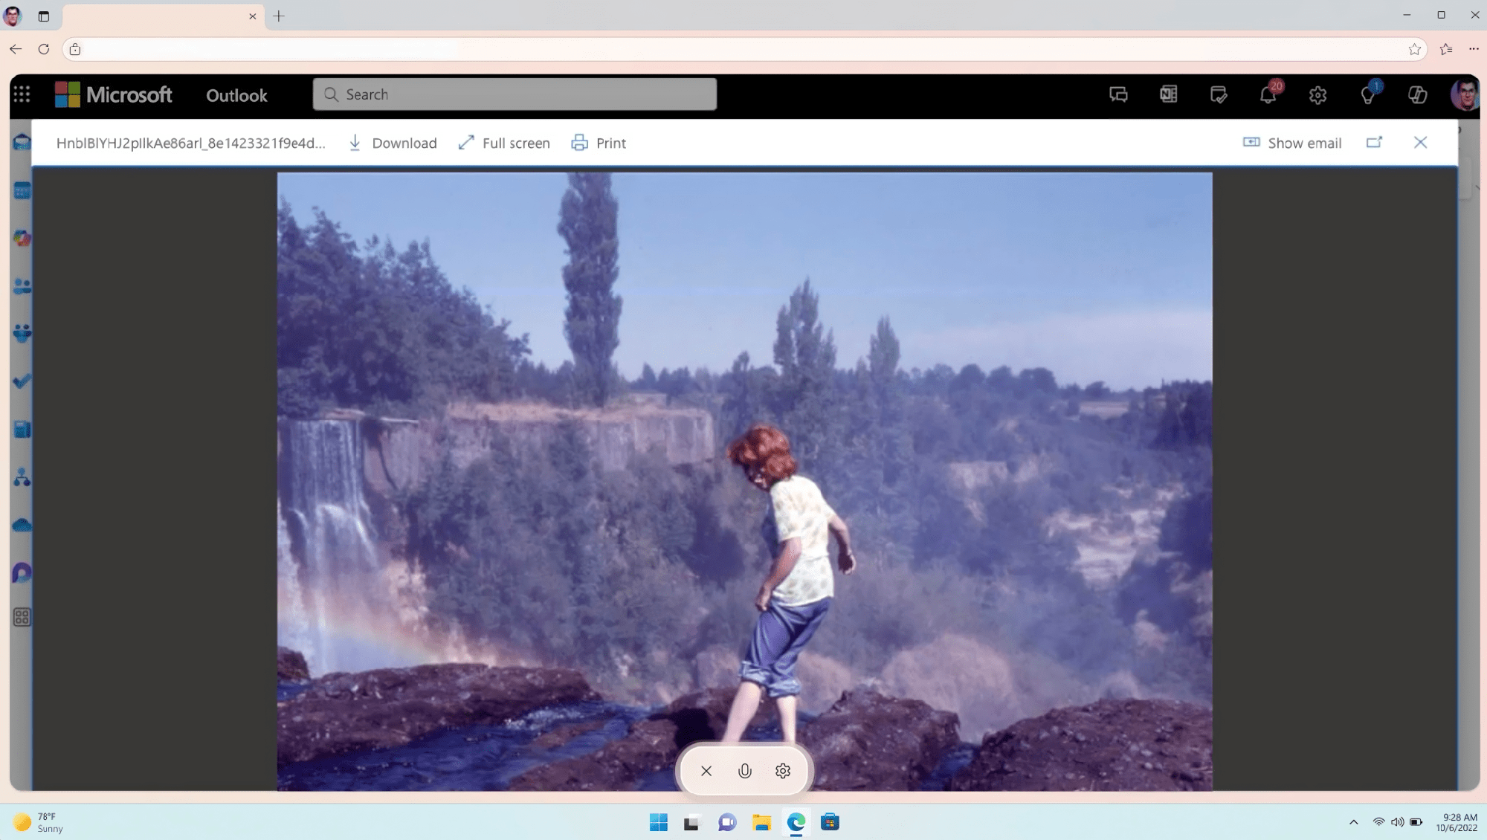Close the image attachment preview
The height and width of the screenshot is (840, 1487).
point(1421,143)
